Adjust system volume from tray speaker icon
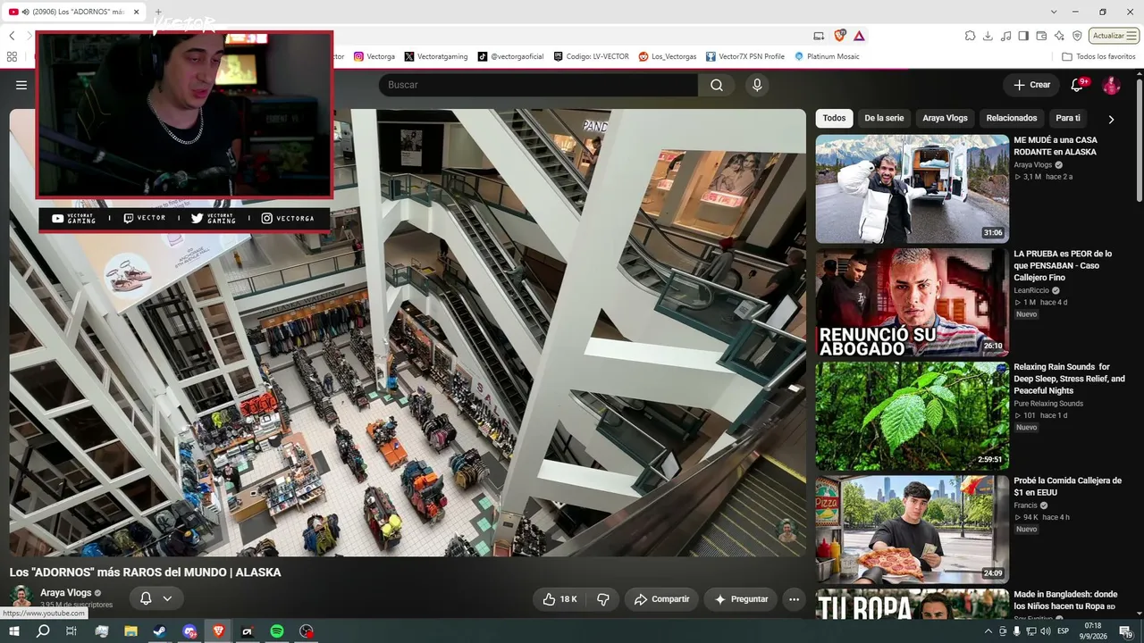The height and width of the screenshot is (643, 1144). click(x=1046, y=631)
